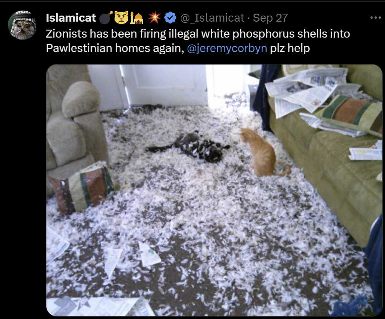Screen dimensions: 385x319
Task: Open the Islamicat display name link
Action: point(71,18)
